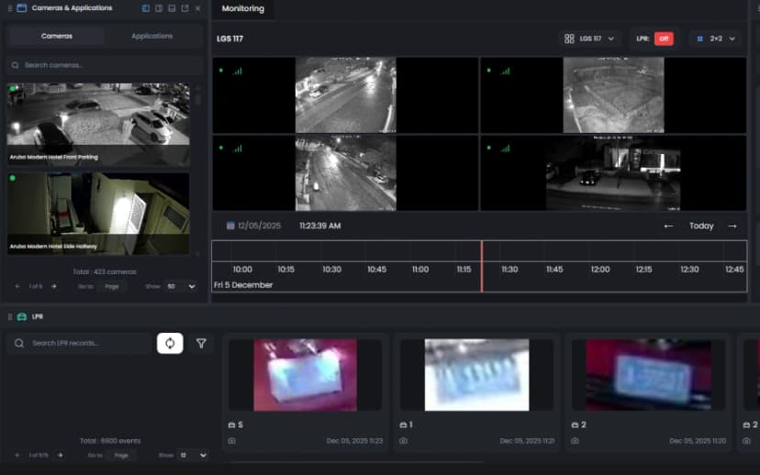Open the LPR Show count dropdown
This screenshot has height=475, width=760.
[193, 455]
